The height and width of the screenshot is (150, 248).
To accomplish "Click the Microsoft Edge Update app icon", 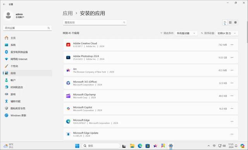I will pos(68,134).
